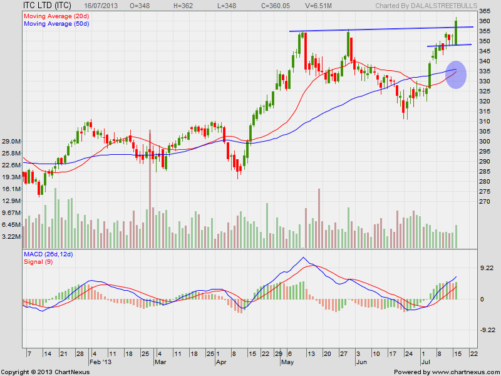Click the 12.9M volume axis label

[x=11, y=201]
